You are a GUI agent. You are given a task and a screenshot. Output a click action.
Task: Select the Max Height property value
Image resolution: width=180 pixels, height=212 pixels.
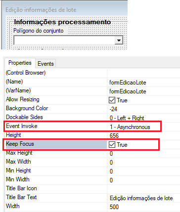point(144,154)
